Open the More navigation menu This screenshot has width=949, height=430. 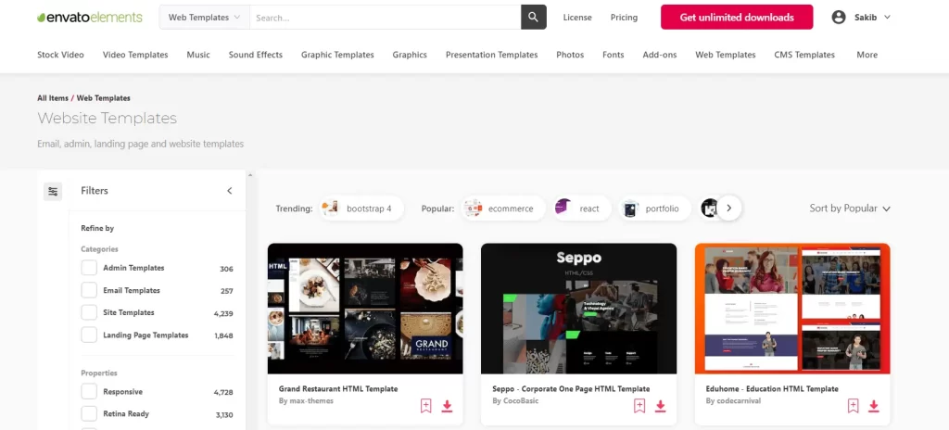(867, 55)
